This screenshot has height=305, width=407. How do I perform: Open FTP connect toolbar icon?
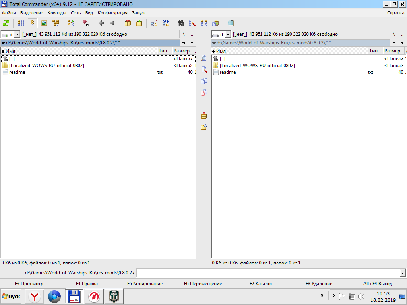tap(154, 23)
